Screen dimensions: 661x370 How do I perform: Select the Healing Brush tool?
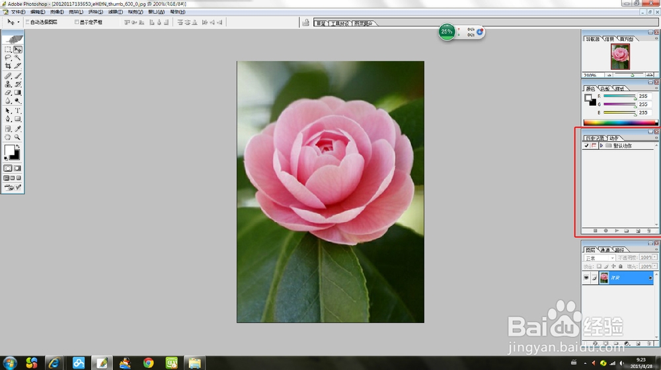point(7,76)
